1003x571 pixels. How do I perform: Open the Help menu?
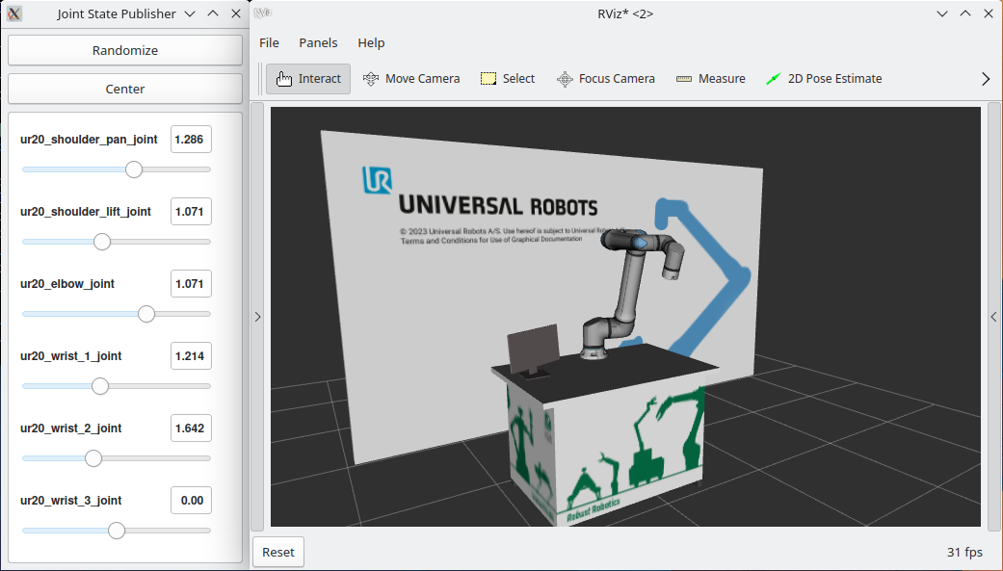click(371, 42)
